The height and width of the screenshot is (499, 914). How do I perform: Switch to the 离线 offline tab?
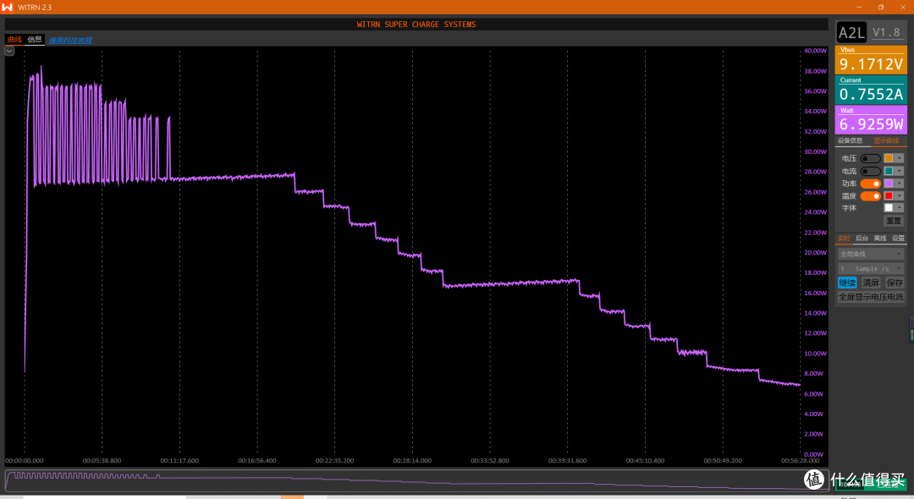879,239
